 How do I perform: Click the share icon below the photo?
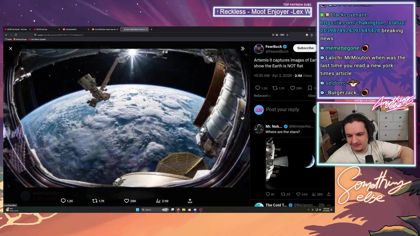pyautogui.click(x=190, y=201)
